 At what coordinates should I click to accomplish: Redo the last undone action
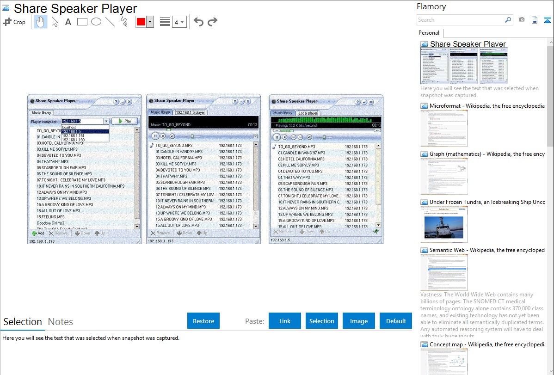tap(212, 22)
